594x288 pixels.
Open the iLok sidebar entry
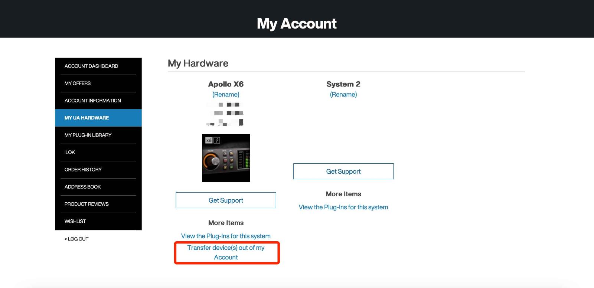pos(70,153)
